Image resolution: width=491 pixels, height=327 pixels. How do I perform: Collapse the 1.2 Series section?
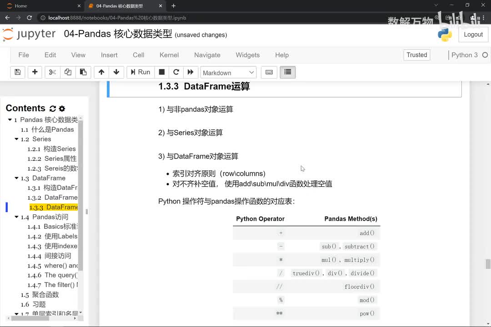pos(17,139)
